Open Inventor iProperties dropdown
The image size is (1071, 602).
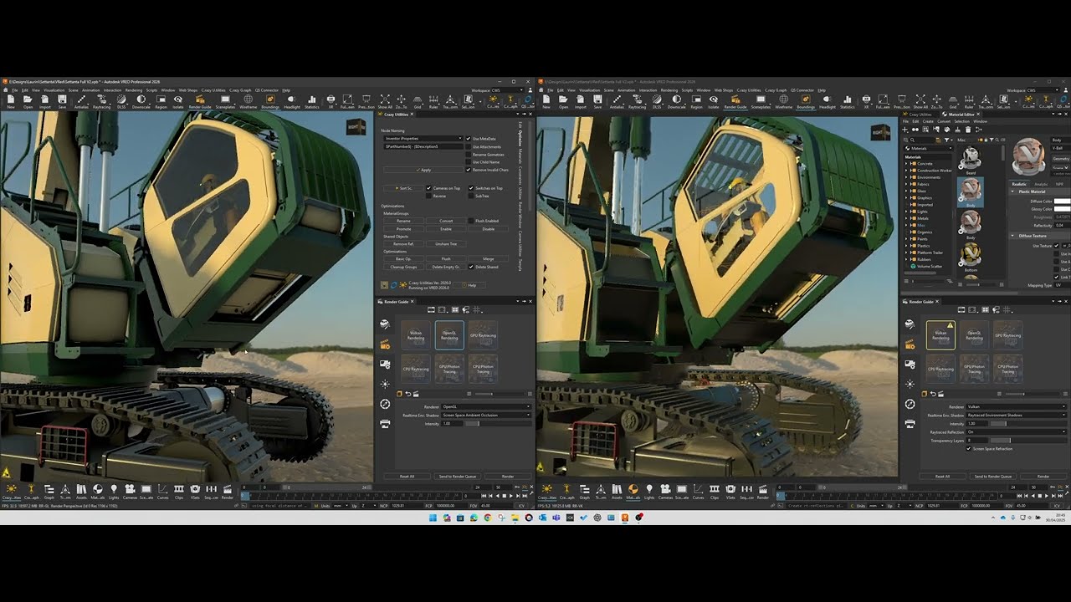(x=423, y=138)
